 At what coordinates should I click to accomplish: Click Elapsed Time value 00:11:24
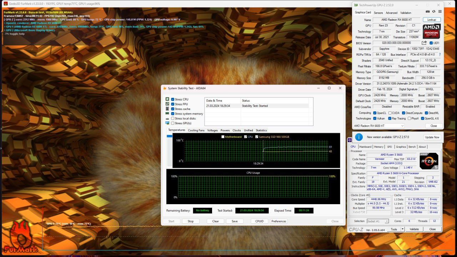(304, 211)
